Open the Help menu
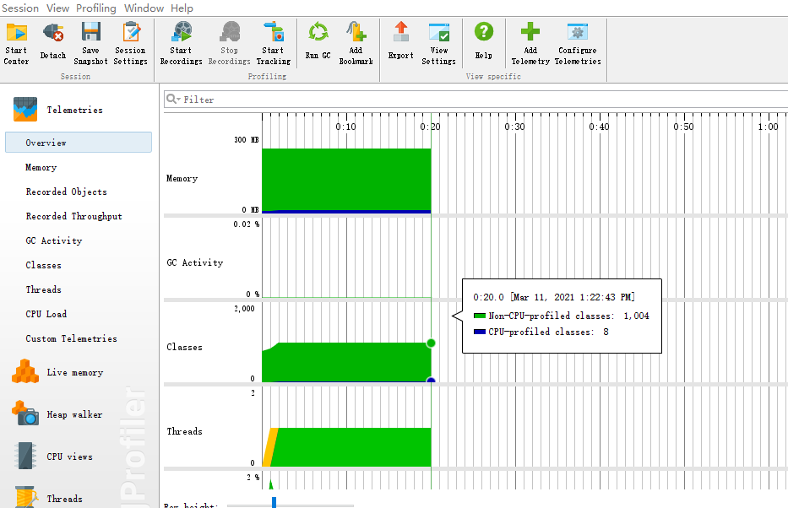Viewport: 788px width, 508px height. [182, 8]
